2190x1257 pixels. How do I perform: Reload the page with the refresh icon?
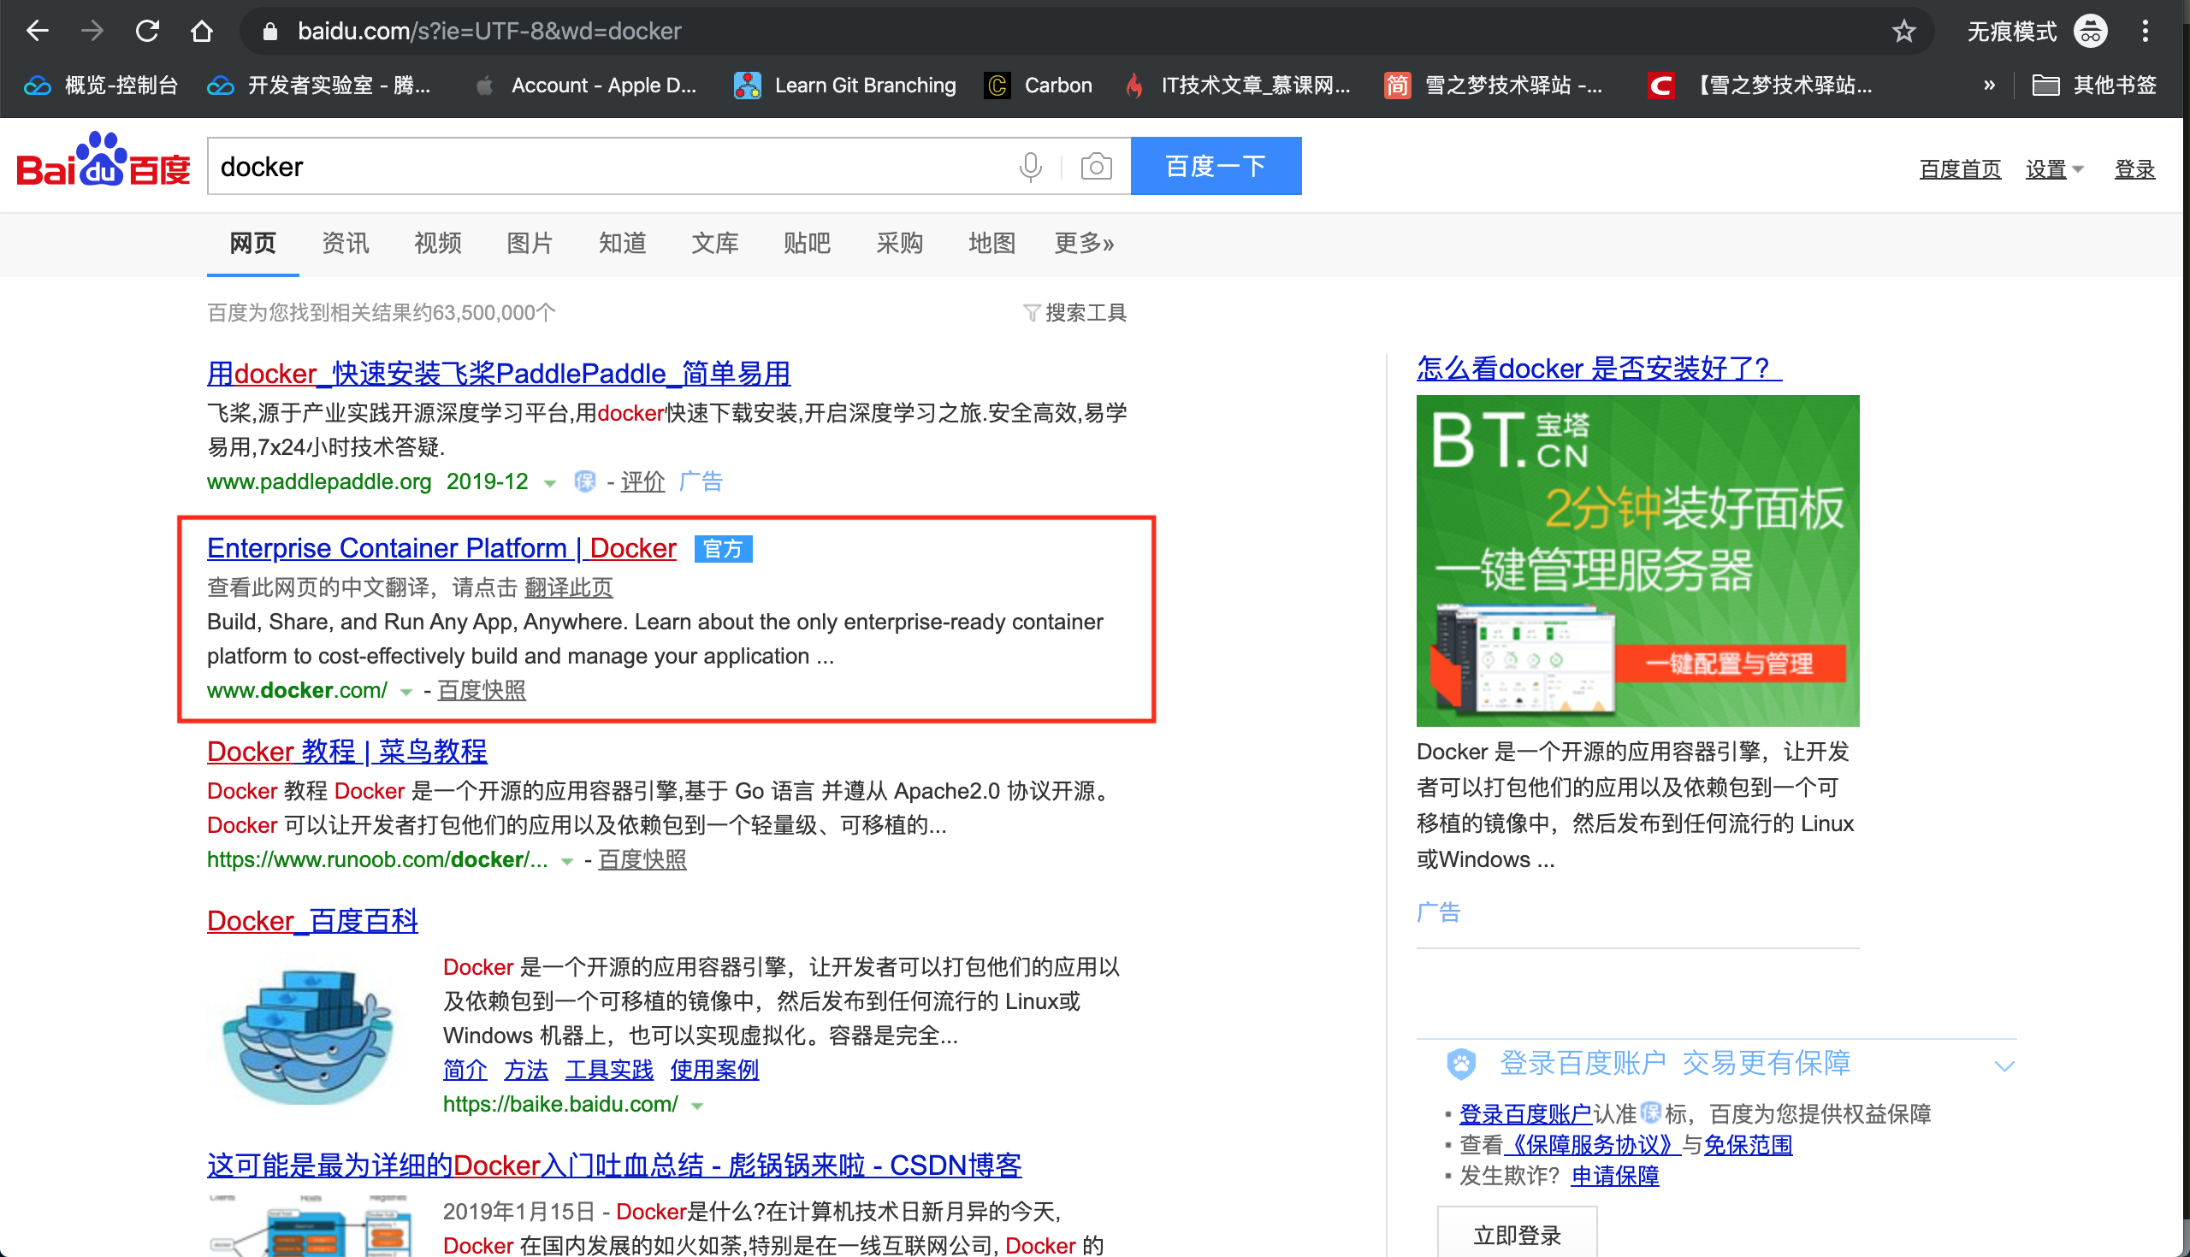(148, 32)
